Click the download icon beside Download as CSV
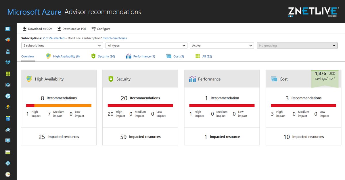Viewport: 345px width, 180px height. [x=25, y=29]
